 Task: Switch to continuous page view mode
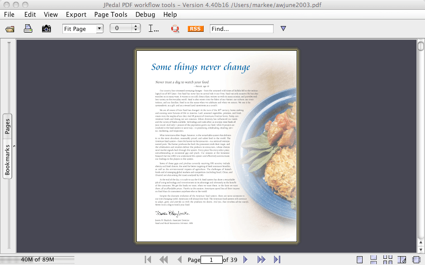click(374, 260)
